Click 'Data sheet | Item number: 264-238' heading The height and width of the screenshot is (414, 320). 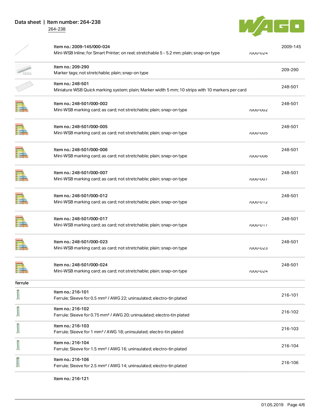pos(58,22)
